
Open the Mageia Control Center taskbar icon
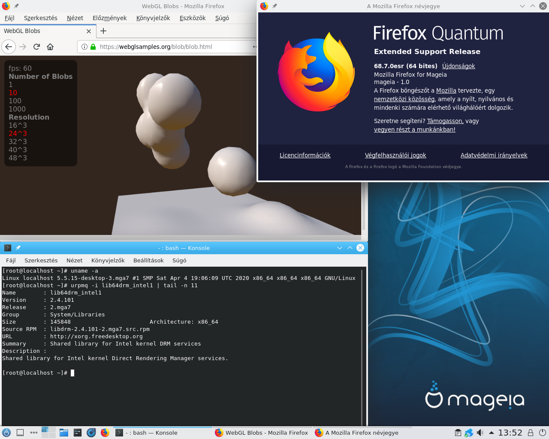[x=78, y=433]
